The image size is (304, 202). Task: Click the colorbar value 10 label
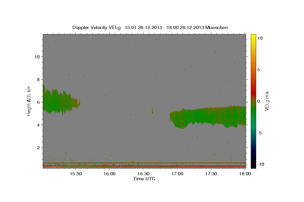click(x=260, y=38)
